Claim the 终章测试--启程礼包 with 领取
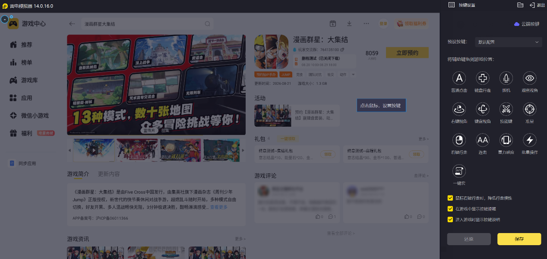Image resolution: width=547 pixels, height=259 pixels. click(x=416, y=154)
